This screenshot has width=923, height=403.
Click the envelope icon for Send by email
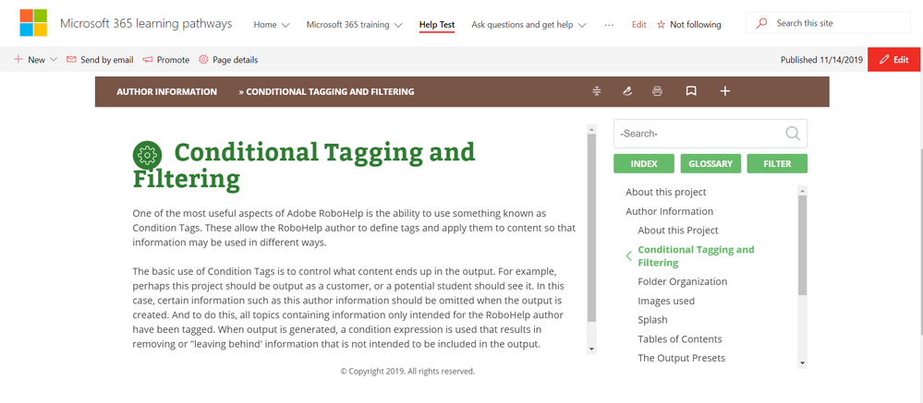pyautogui.click(x=71, y=59)
